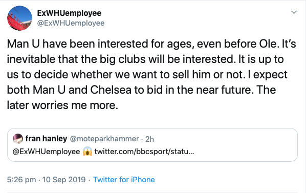Click the ExWHUemployee display name
Viewport: 306px width, 193px height.
[x=69, y=13]
